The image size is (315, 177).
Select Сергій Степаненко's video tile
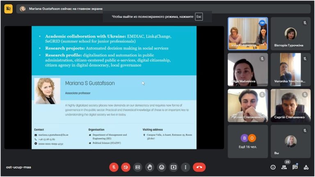pyautogui.click(x=290, y=106)
